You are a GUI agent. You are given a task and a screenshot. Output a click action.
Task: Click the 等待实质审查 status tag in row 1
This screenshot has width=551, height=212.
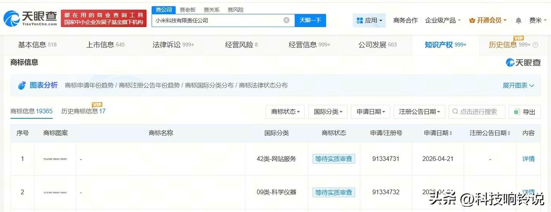click(x=334, y=159)
